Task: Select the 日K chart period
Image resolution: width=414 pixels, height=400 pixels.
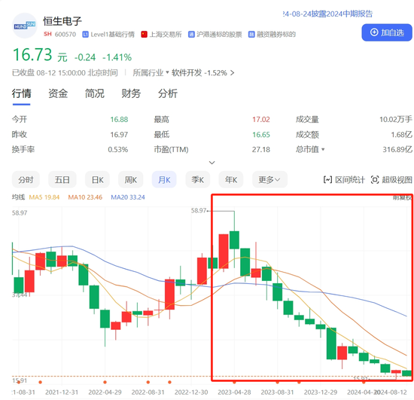Action: point(97,179)
